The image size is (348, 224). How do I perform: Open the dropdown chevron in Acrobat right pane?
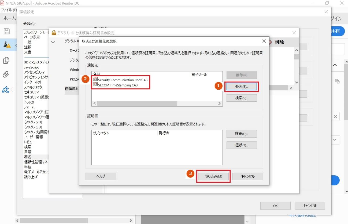[x=335, y=139]
